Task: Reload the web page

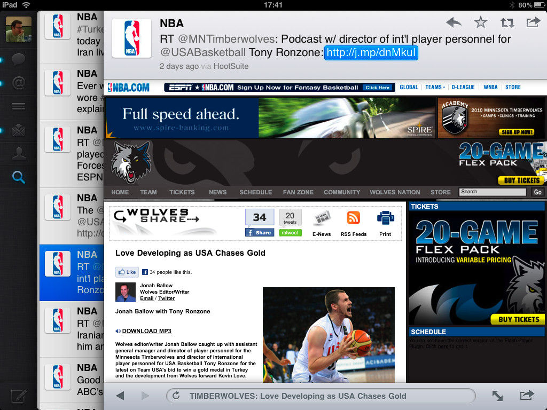Action: (x=176, y=396)
